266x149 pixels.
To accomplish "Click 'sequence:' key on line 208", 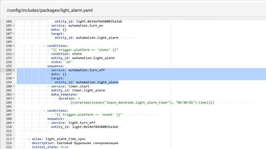I will pyautogui.click(x=56, y=119).
